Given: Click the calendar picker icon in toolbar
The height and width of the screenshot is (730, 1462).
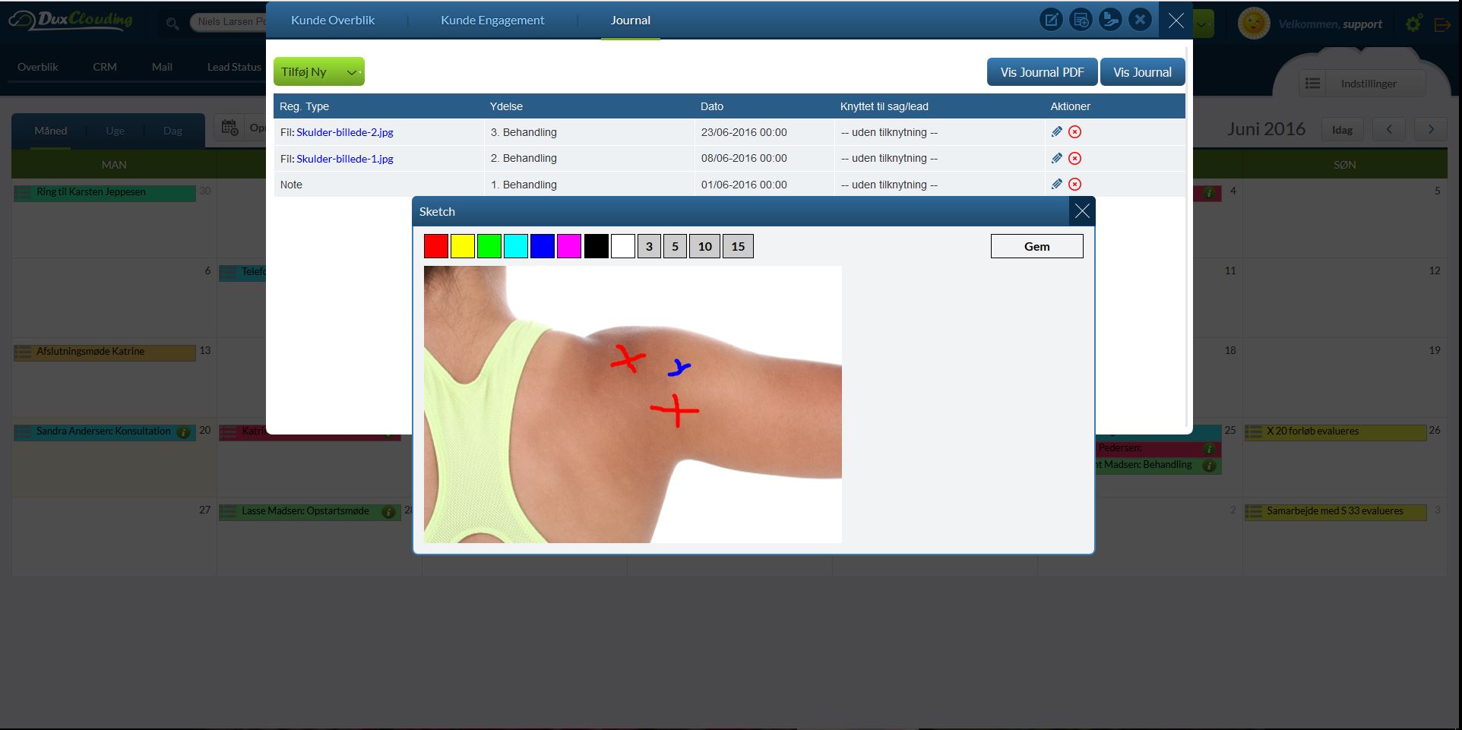Looking at the screenshot, I should point(229,128).
